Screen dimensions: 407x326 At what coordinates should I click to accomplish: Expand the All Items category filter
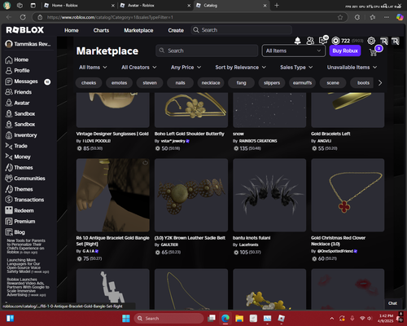tap(93, 68)
